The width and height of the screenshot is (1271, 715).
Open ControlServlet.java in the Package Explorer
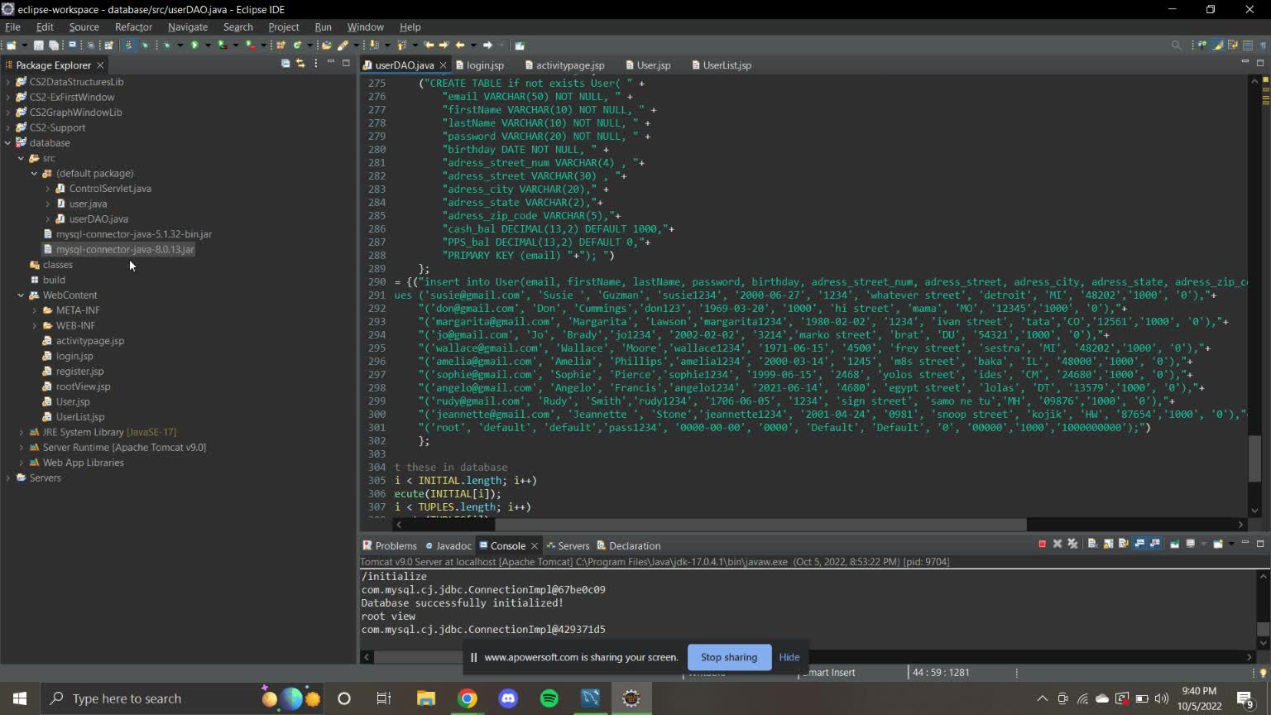[109, 189]
